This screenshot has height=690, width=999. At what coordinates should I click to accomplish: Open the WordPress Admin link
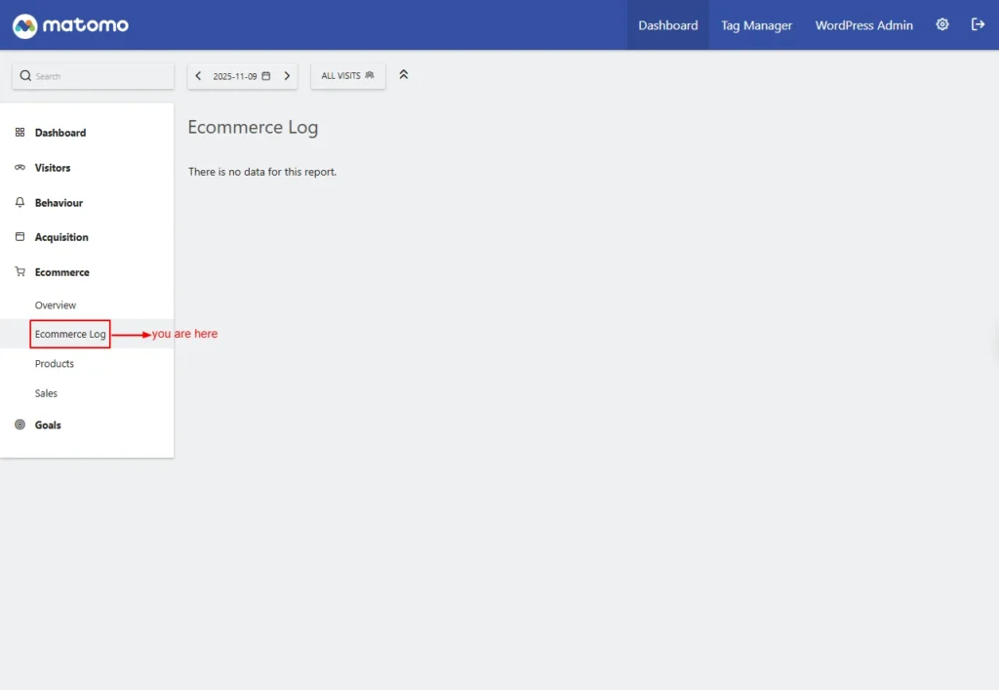click(x=864, y=25)
